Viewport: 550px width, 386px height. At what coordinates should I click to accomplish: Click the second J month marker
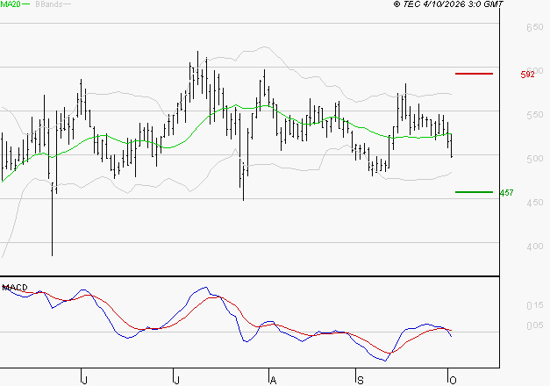point(176,381)
